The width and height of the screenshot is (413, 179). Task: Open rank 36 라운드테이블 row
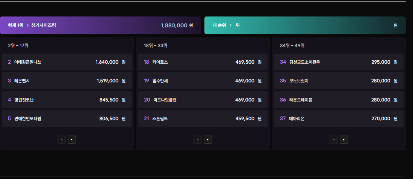pyautogui.click(x=339, y=100)
